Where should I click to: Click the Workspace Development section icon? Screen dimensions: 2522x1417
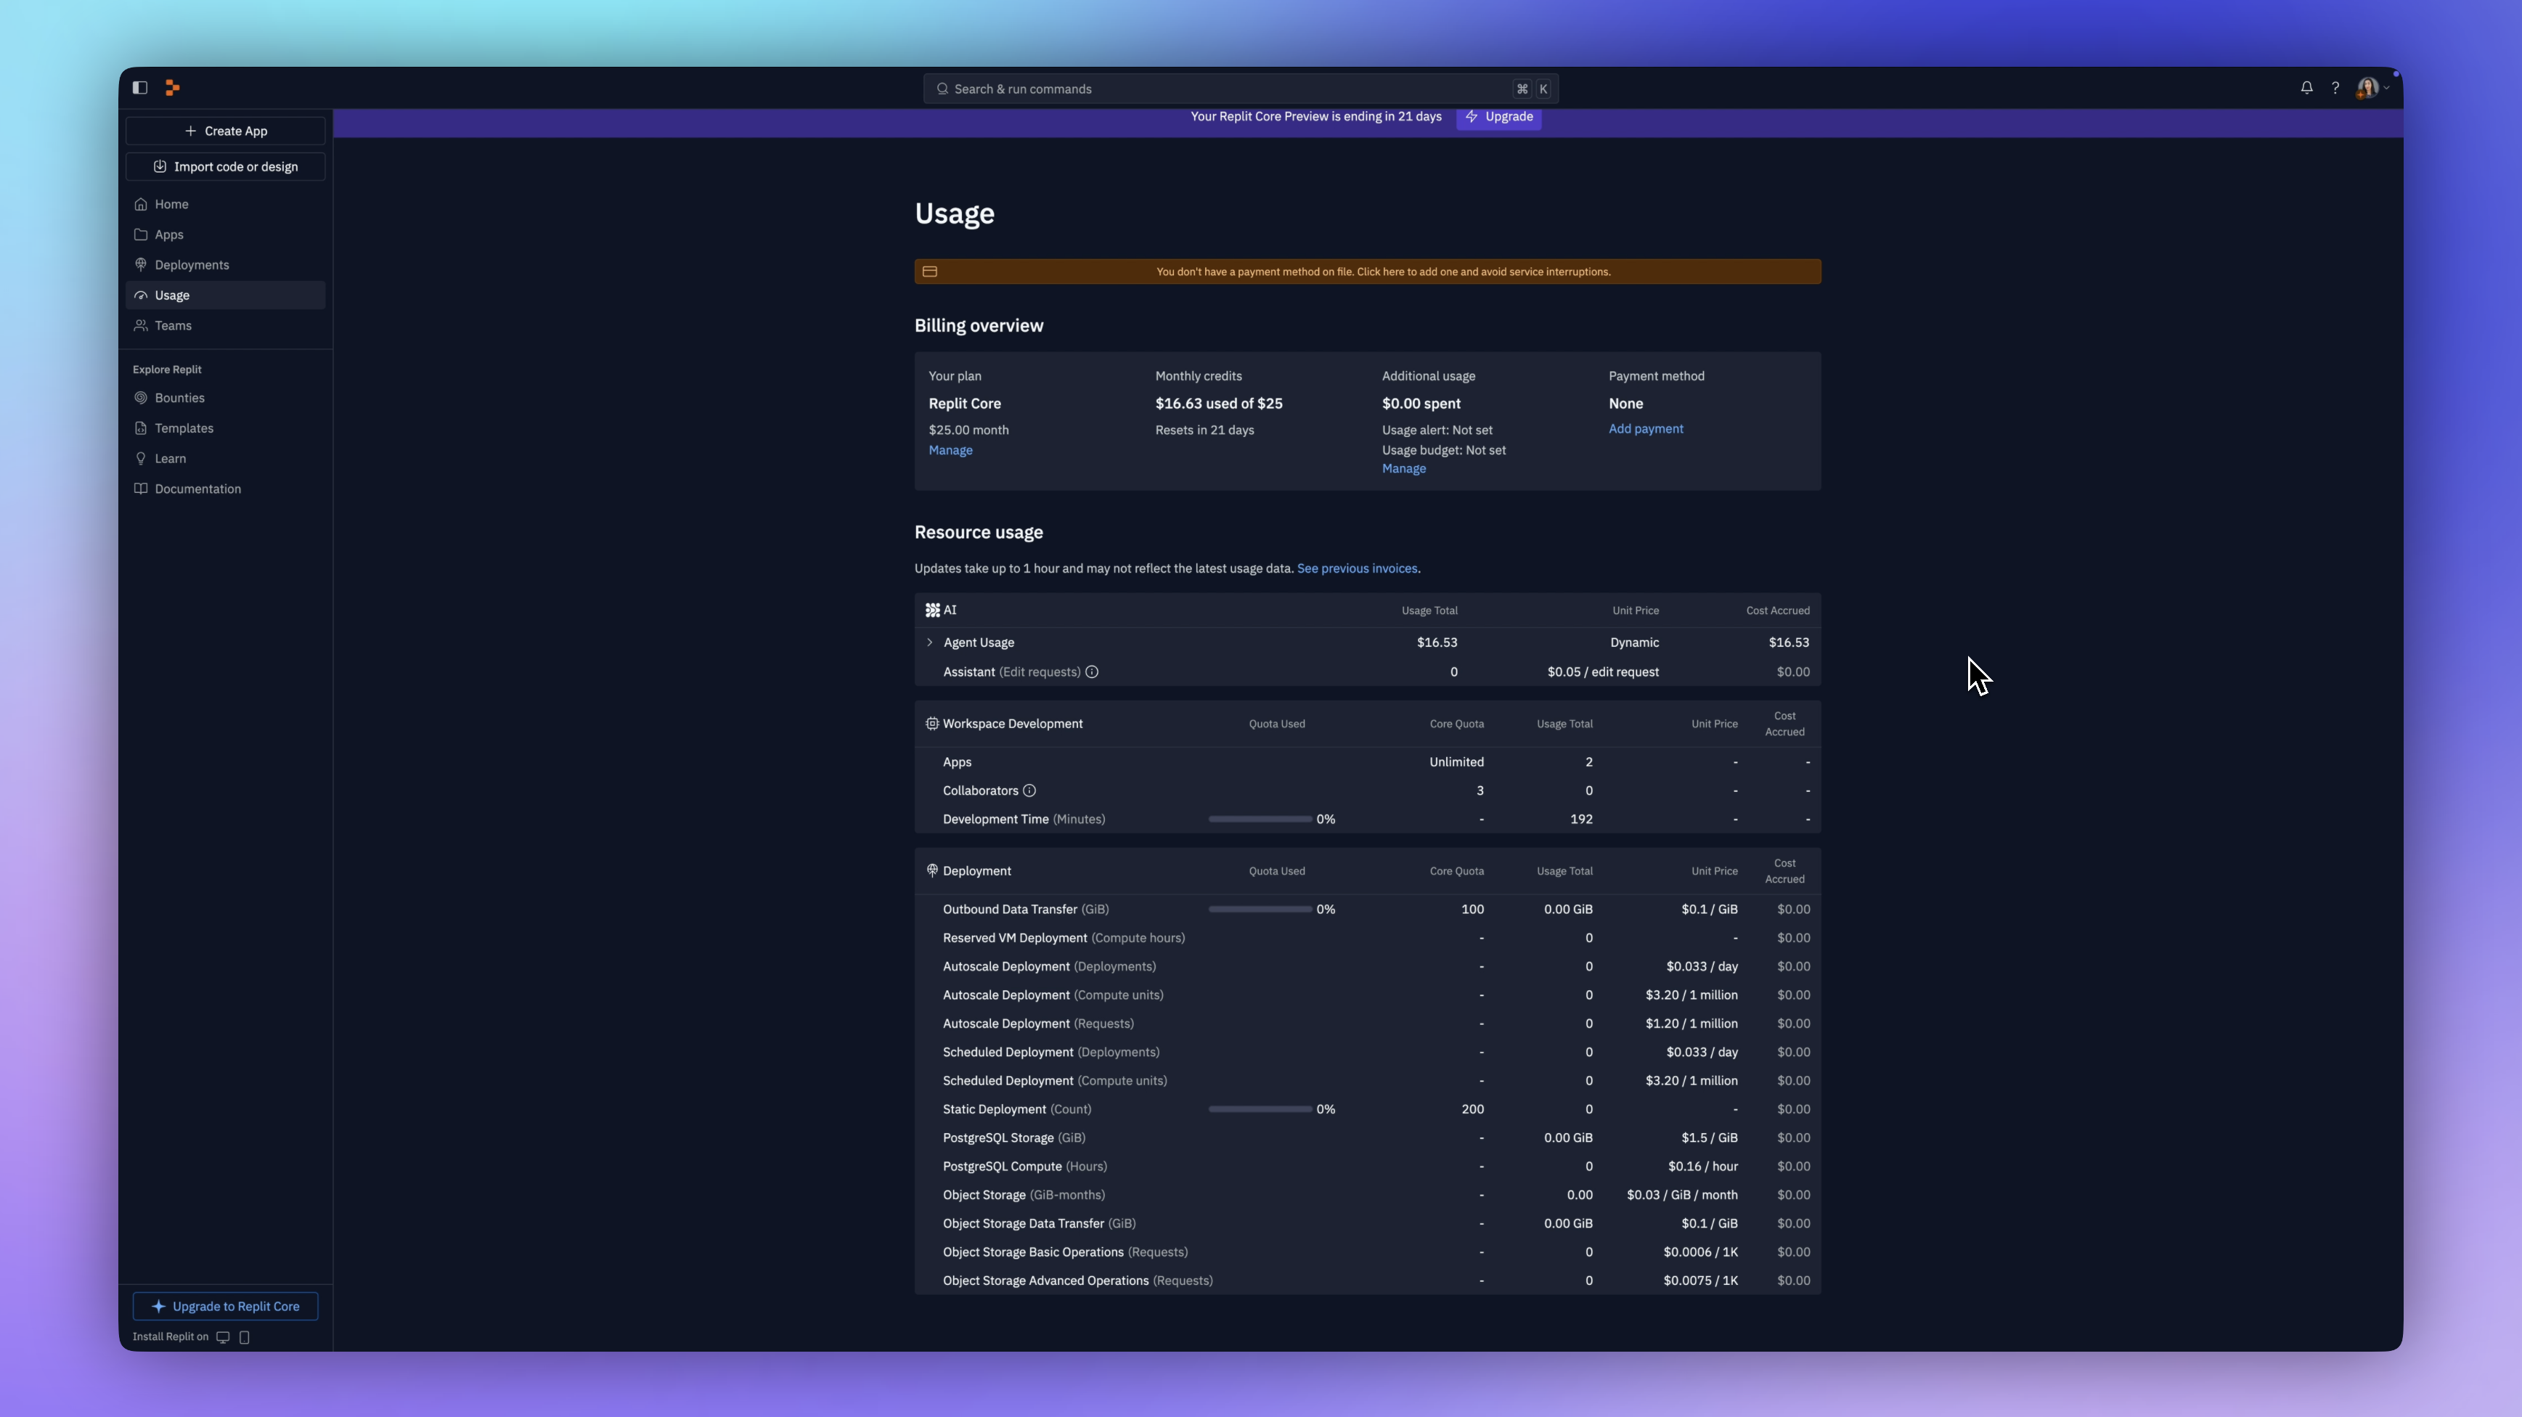932,724
